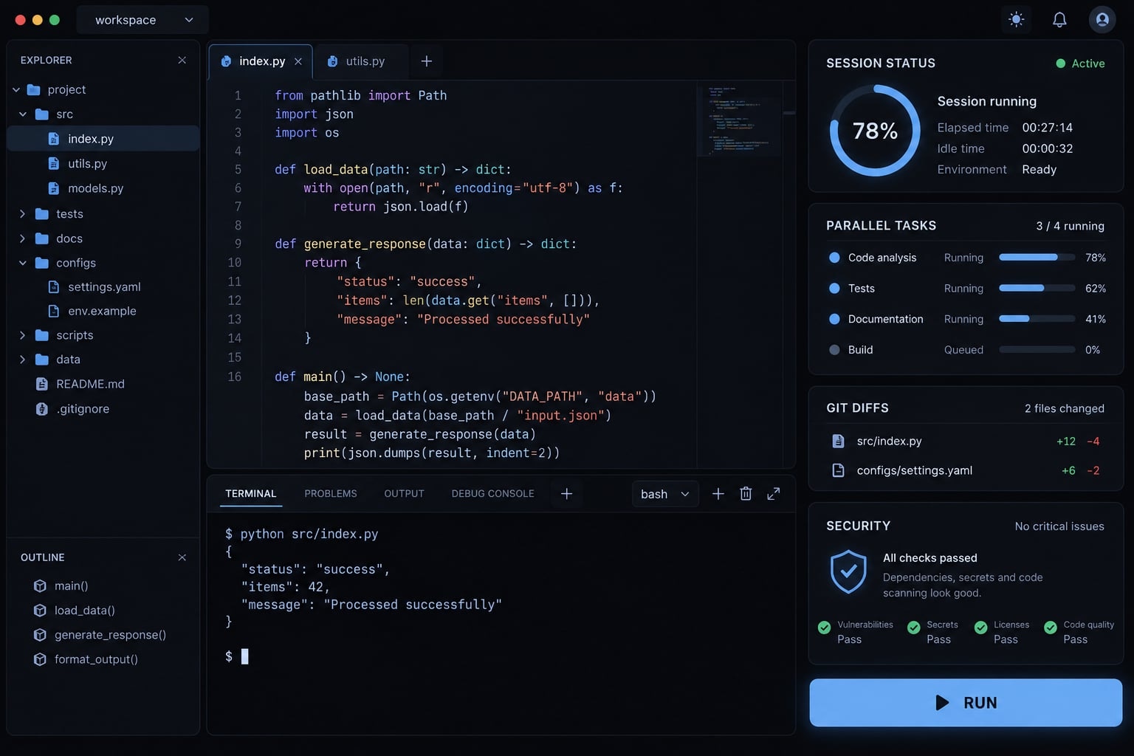Click the Code analysis progress bar
This screenshot has width=1134, height=756.
click(1037, 258)
